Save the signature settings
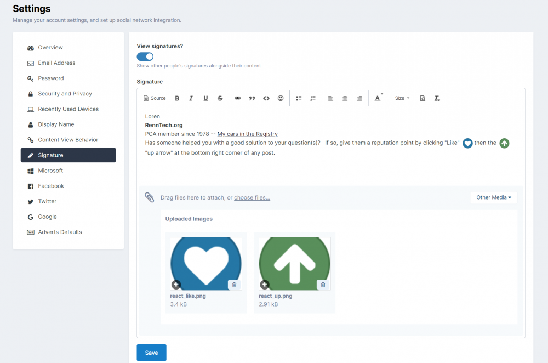 pyautogui.click(x=151, y=353)
